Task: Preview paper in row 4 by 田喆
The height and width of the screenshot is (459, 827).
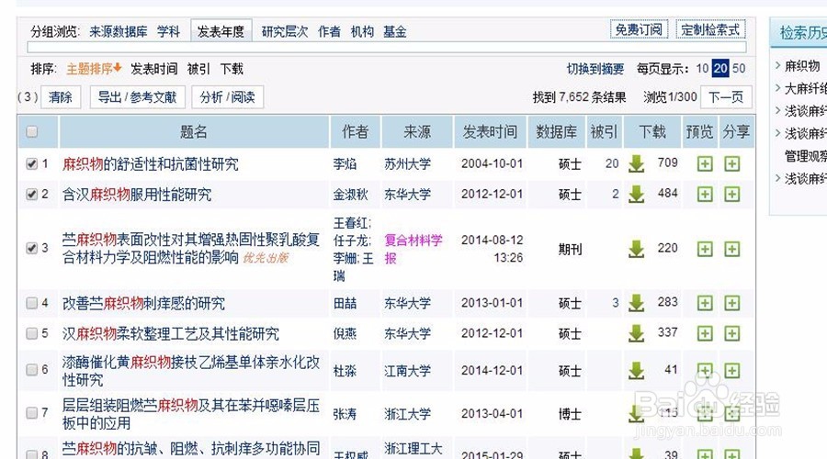Action: point(705,303)
